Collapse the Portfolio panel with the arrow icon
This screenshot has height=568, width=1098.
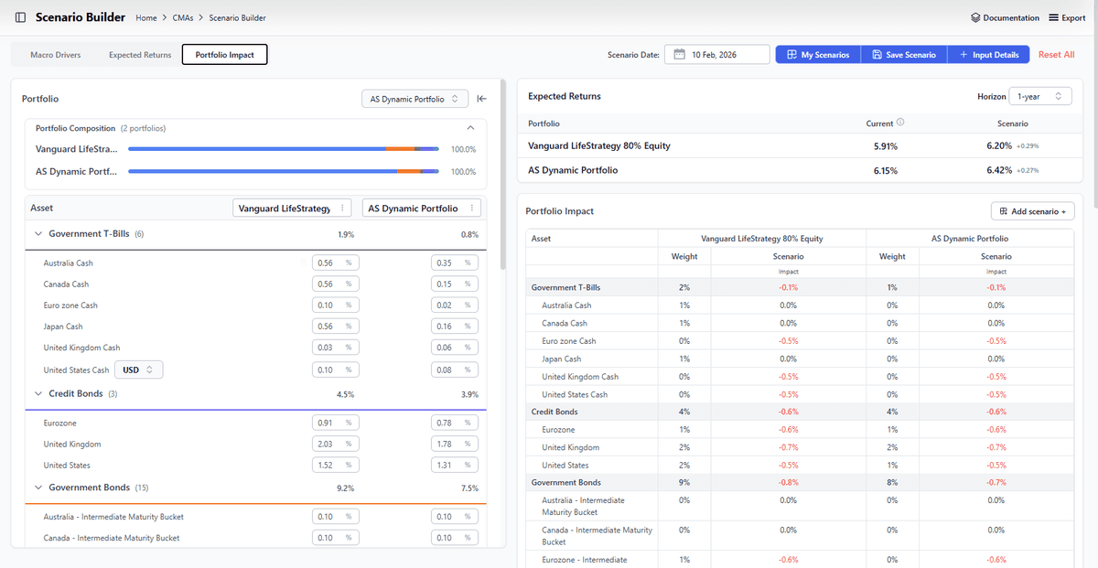482,99
